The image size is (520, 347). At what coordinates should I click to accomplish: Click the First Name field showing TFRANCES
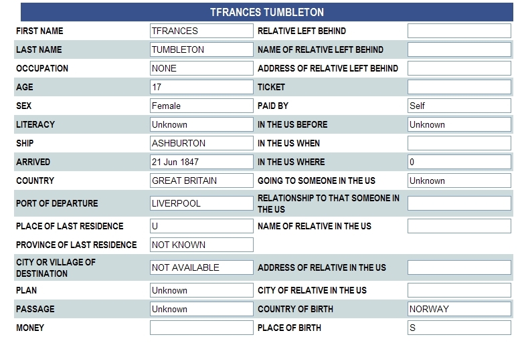click(201, 31)
